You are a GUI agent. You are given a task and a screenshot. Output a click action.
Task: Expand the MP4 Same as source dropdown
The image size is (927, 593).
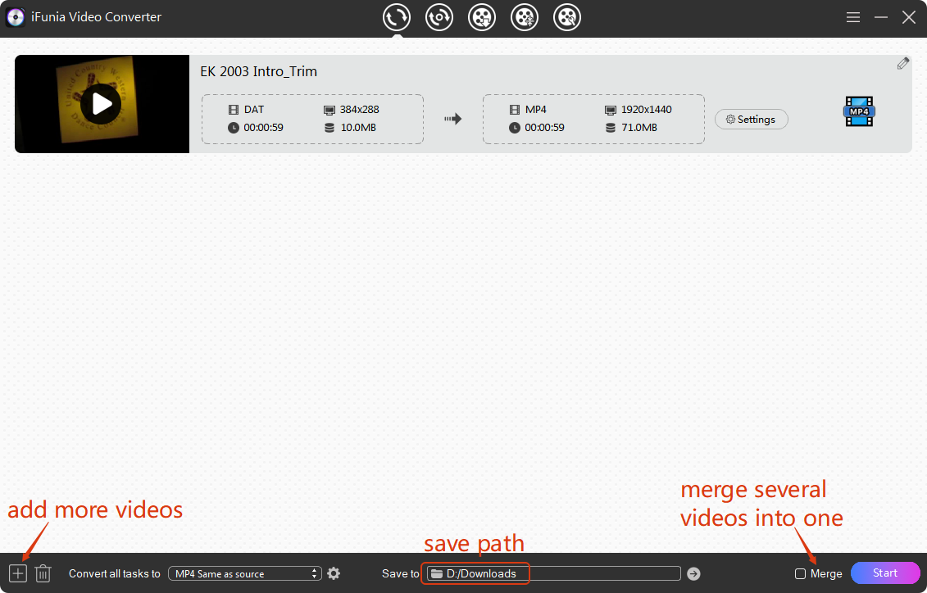[x=245, y=573]
